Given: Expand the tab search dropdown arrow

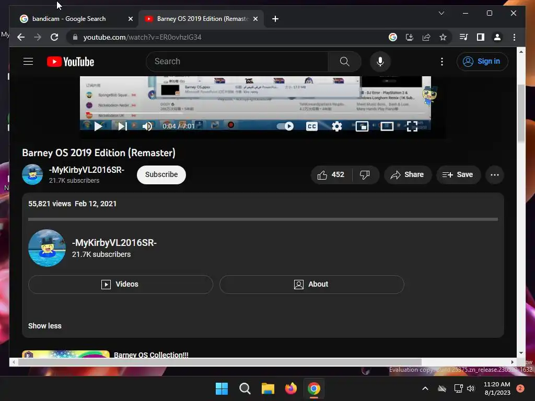Looking at the screenshot, I should click(x=441, y=13).
